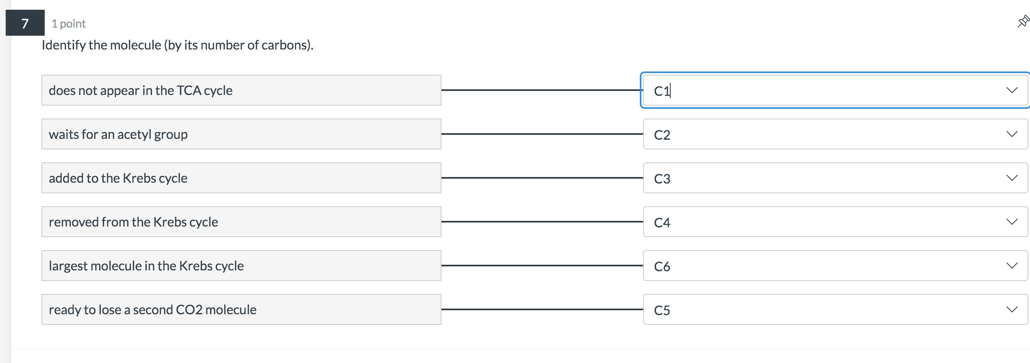
Task: Select the 'does not appear in the TCA cycle' prompt
Action: [x=241, y=90]
